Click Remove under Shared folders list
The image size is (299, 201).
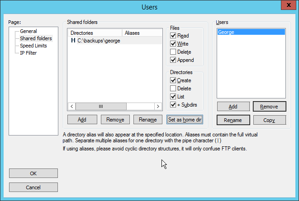115,120
